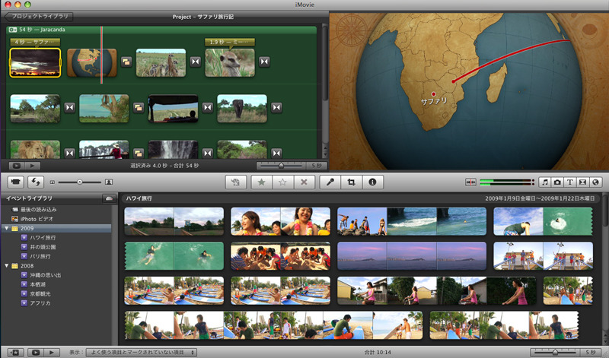Click the 合計 10:14 total duration text
609x358 pixels.
(x=378, y=353)
